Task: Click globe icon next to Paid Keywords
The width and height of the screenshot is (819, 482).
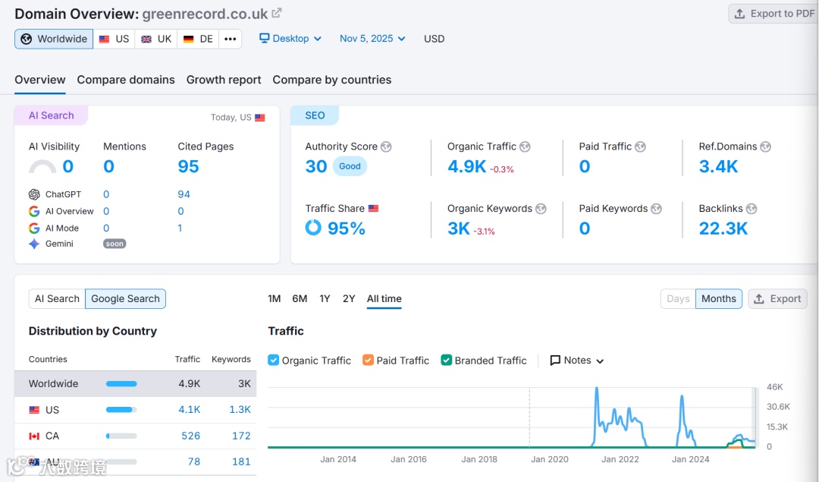Action: coord(656,209)
